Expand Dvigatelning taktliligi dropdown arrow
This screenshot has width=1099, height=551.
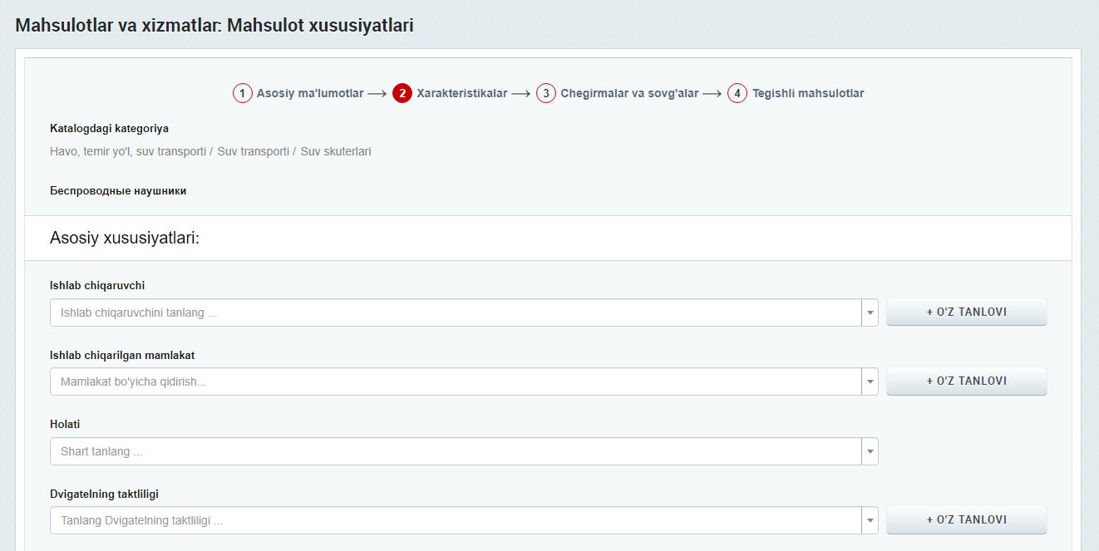pos(870,521)
